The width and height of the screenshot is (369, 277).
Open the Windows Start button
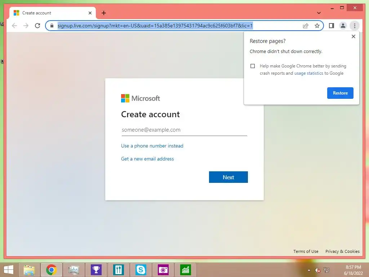[9, 270]
